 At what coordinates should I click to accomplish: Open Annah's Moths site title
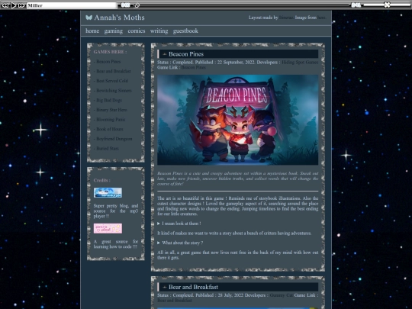[x=119, y=18]
